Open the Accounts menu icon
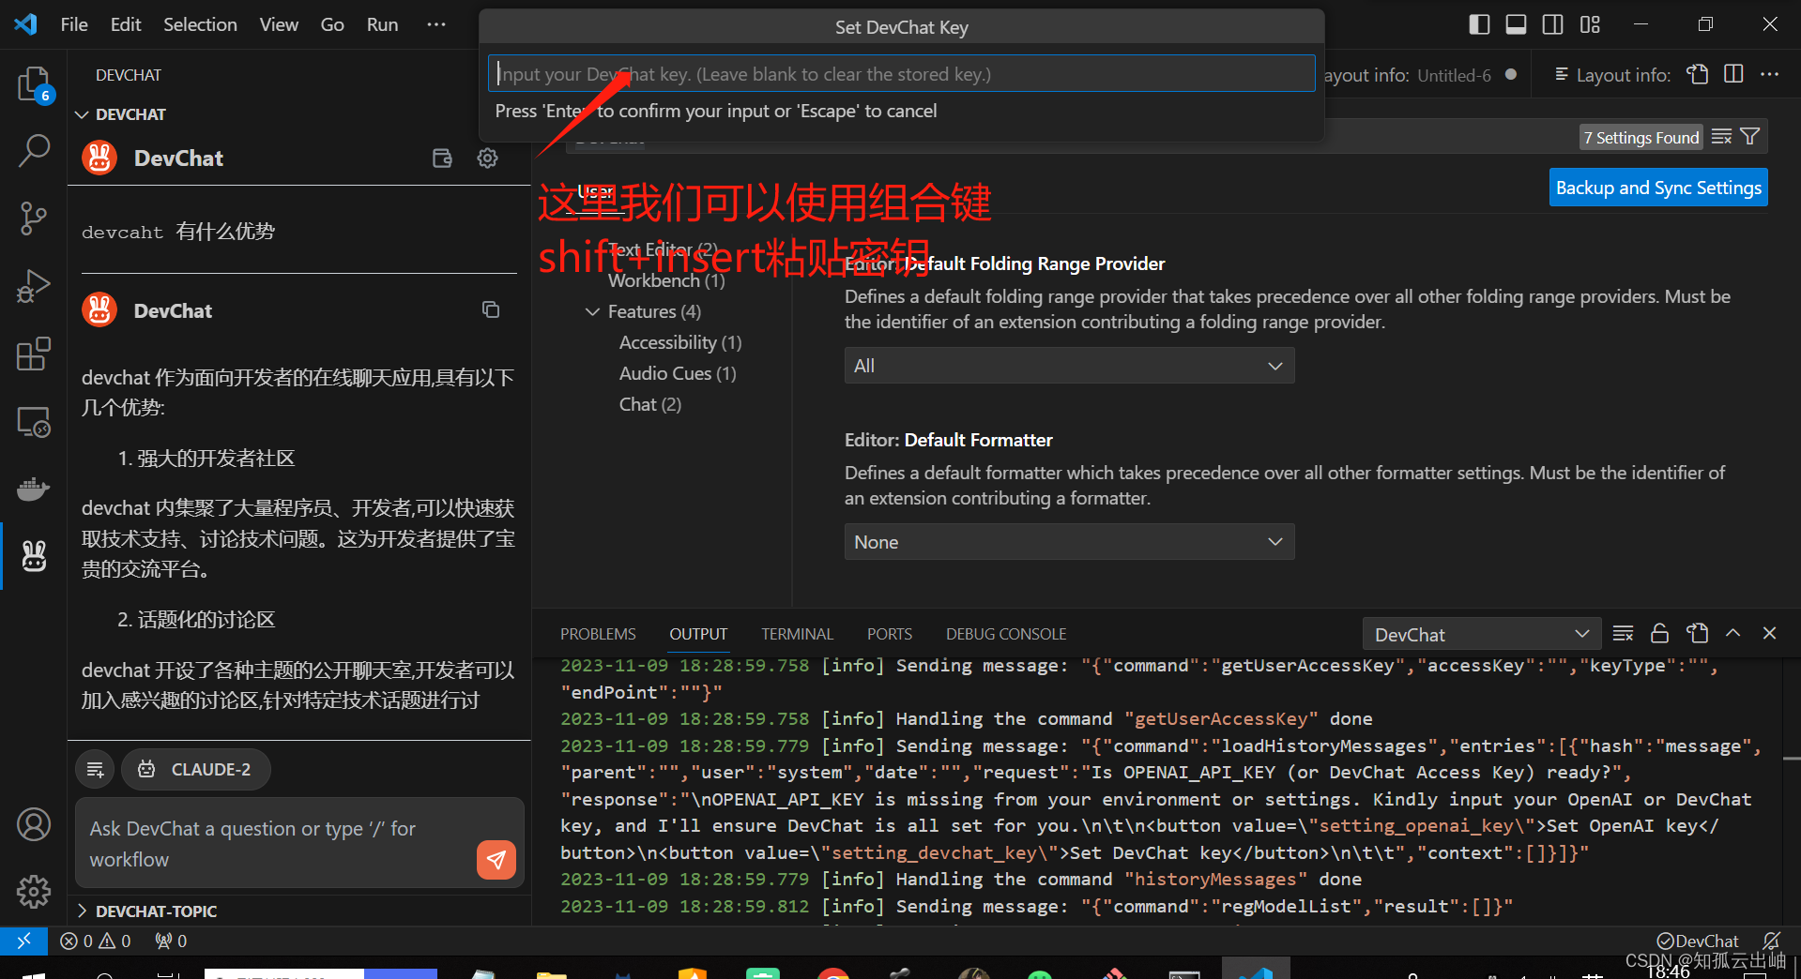 34,824
